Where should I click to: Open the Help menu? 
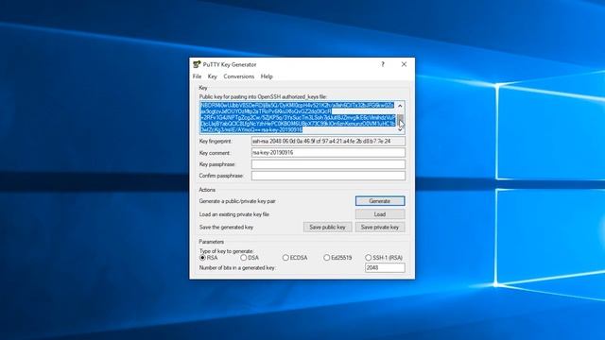[x=267, y=76]
